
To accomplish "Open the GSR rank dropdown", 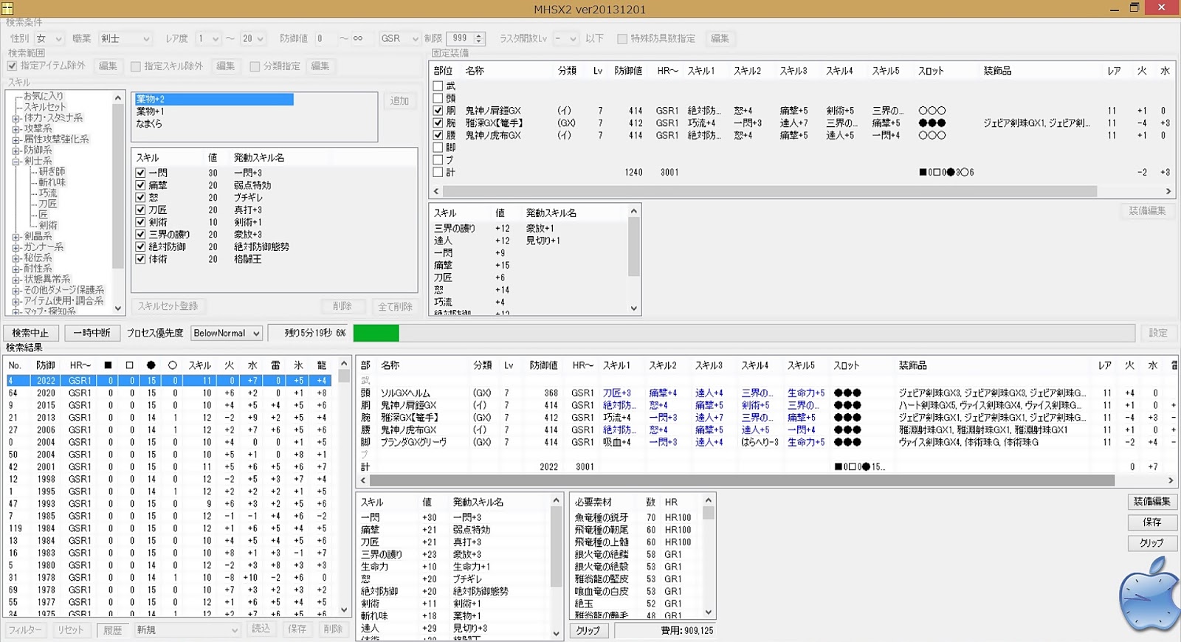I will coord(399,38).
